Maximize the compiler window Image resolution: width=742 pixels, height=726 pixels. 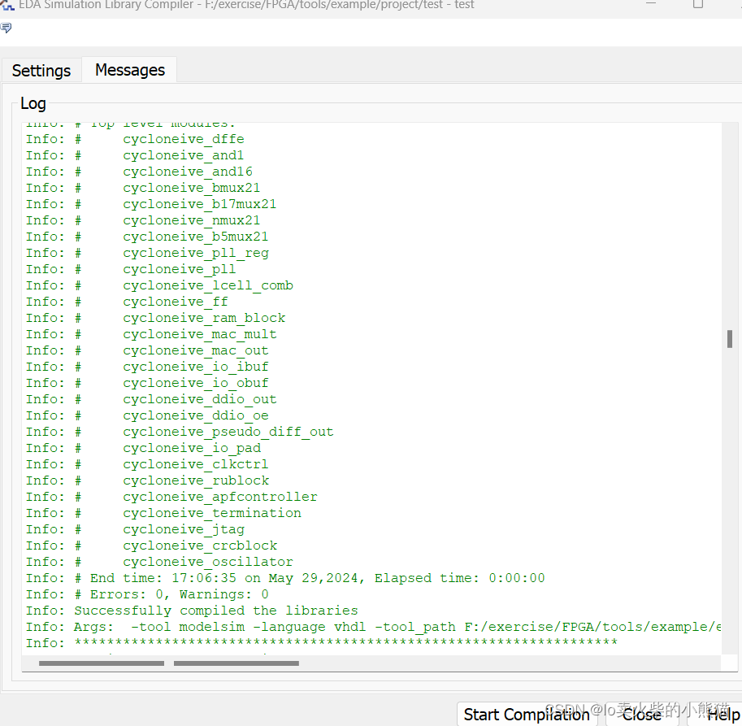coord(697,3)
